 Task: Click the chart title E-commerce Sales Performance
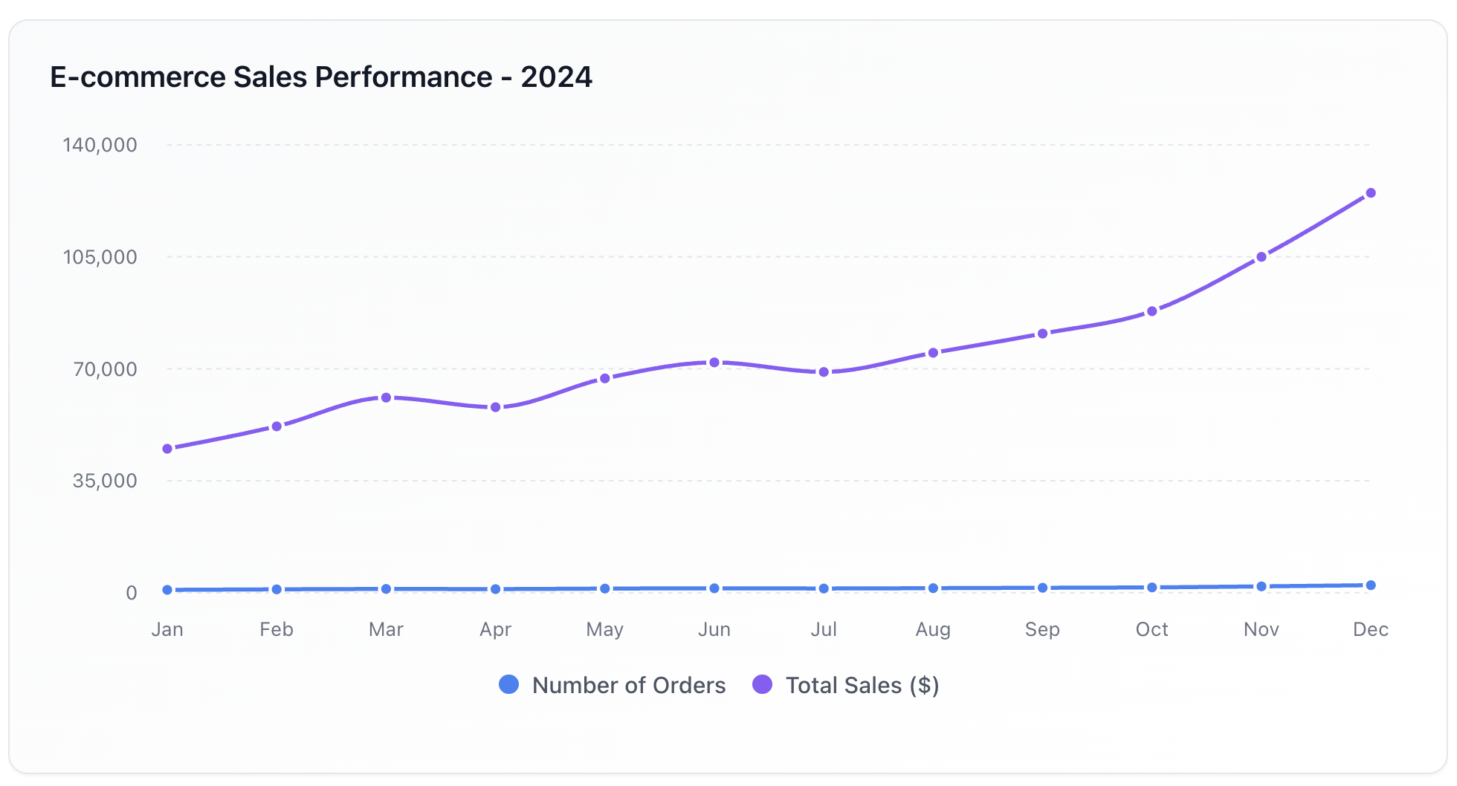[320, 77]
